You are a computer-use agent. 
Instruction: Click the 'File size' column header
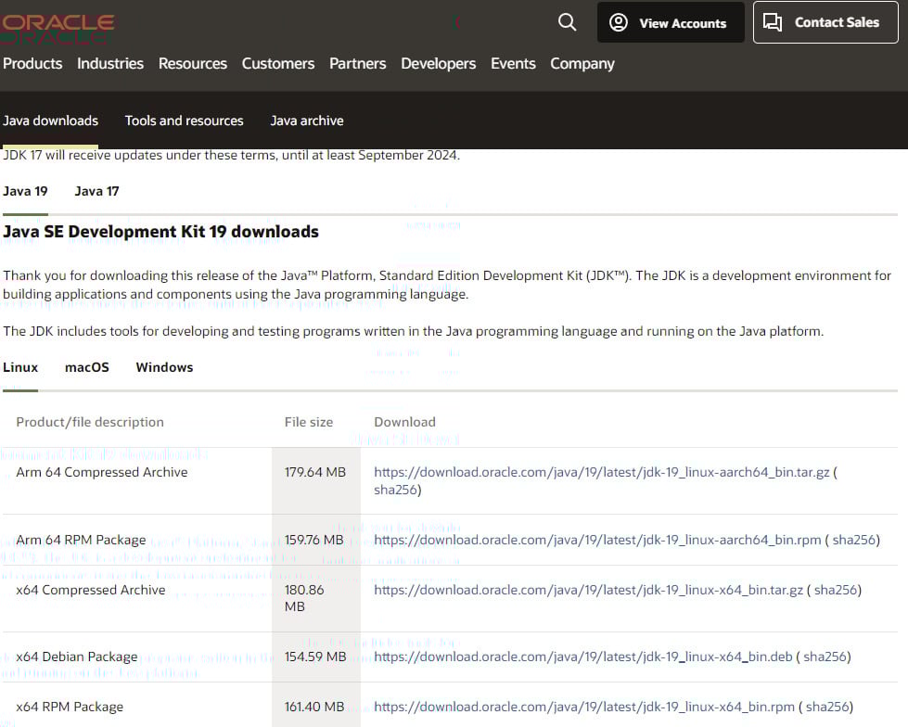coord(309,422)
